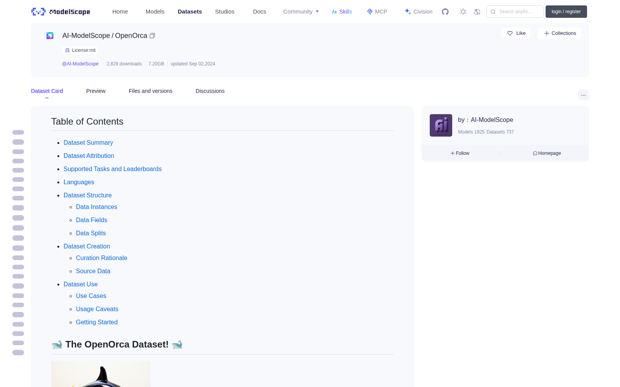Jump to Dataset Use section

[x=81, y=284]
